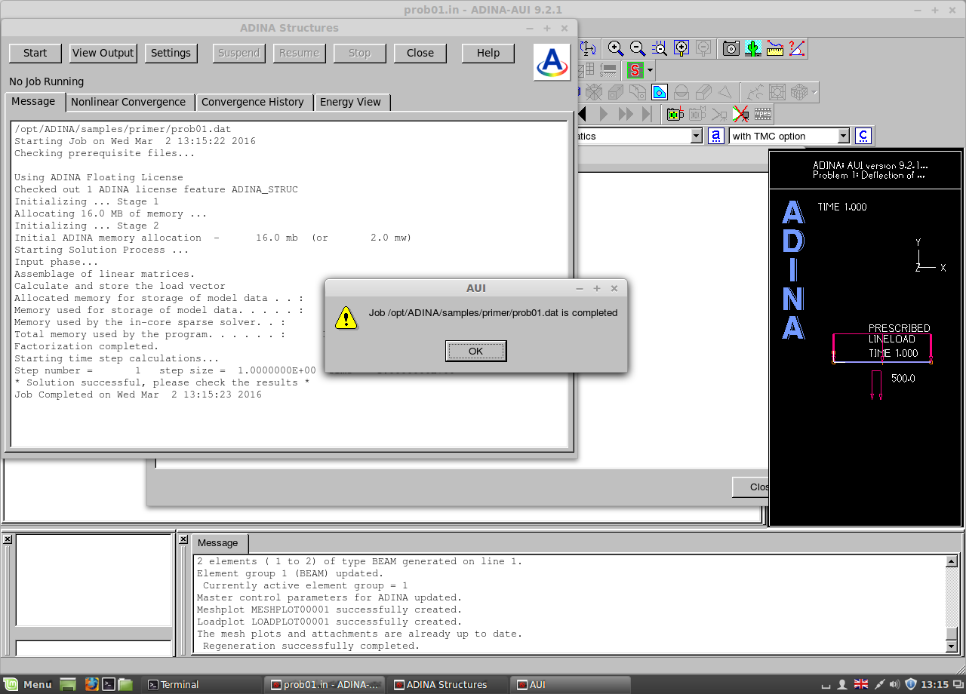Viewport: 966px width, 694px height.
Task: Click the show desktop icon in the taskbar
Action: 69,684
